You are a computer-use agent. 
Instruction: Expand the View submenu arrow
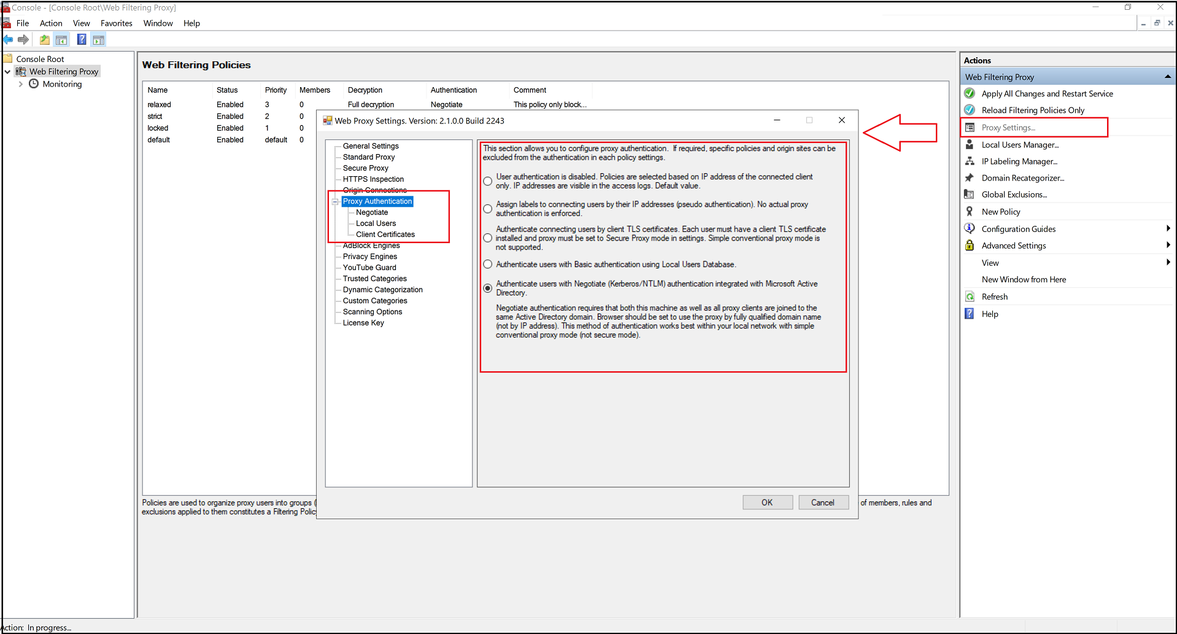1168,262
